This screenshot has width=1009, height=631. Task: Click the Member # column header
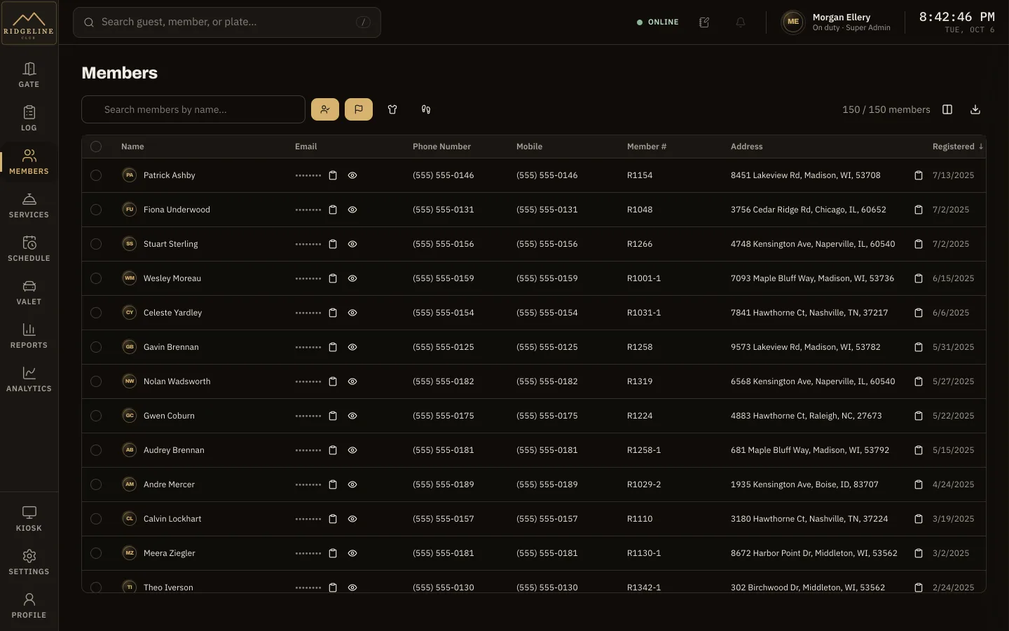[647, 147]
